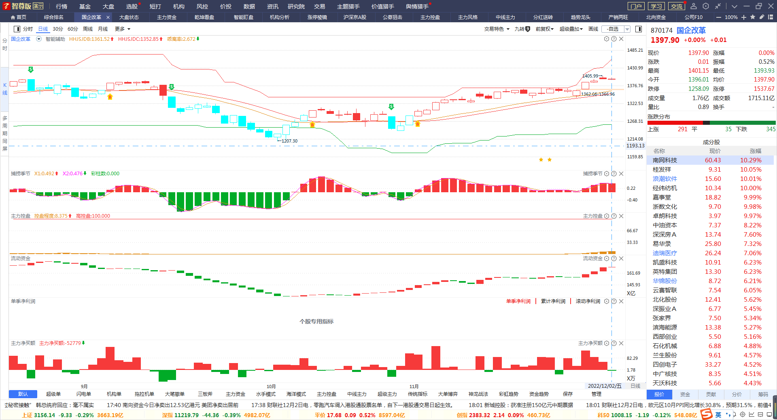Open the user account icon in title bar

click(x=694, y=6)
